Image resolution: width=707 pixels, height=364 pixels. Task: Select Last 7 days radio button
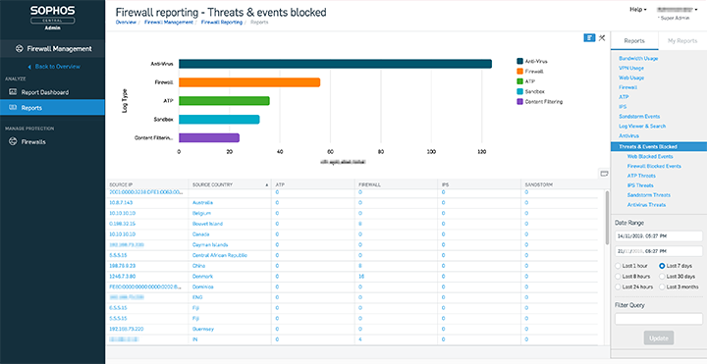pos(662,266)
